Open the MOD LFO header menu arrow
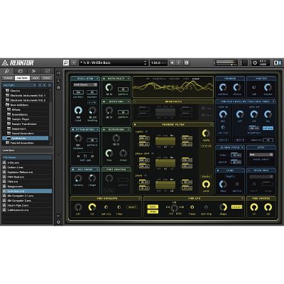284x284 pixels. [242, 199]
